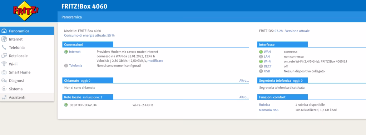Click the Rete locale computers icon
This screenshot has width=366, height=135.
pos(4,56)
